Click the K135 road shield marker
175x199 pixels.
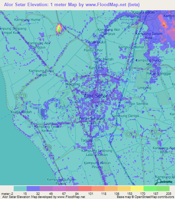click(156, 132)
